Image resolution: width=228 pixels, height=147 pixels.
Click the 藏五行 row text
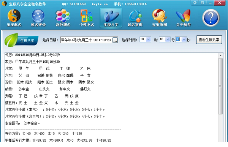tap(42, 103)
